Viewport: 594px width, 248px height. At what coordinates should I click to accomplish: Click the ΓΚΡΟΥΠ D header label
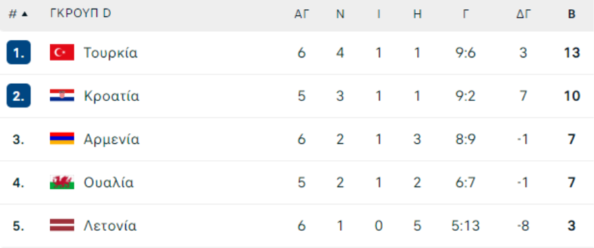(81, 13)
